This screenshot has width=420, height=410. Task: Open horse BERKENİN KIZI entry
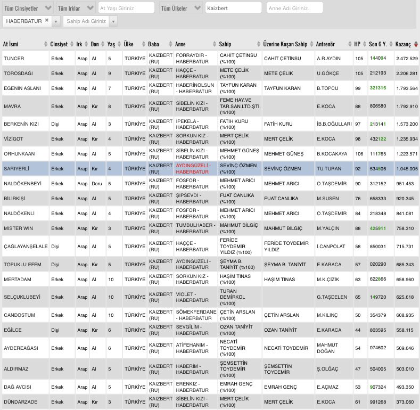click(x=21, y=124)
